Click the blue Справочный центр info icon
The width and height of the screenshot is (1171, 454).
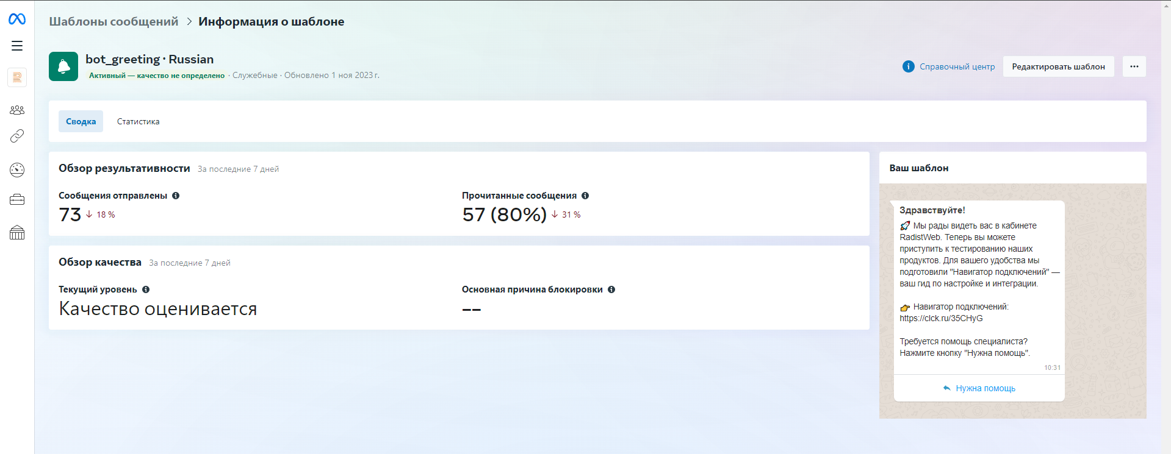908,66
